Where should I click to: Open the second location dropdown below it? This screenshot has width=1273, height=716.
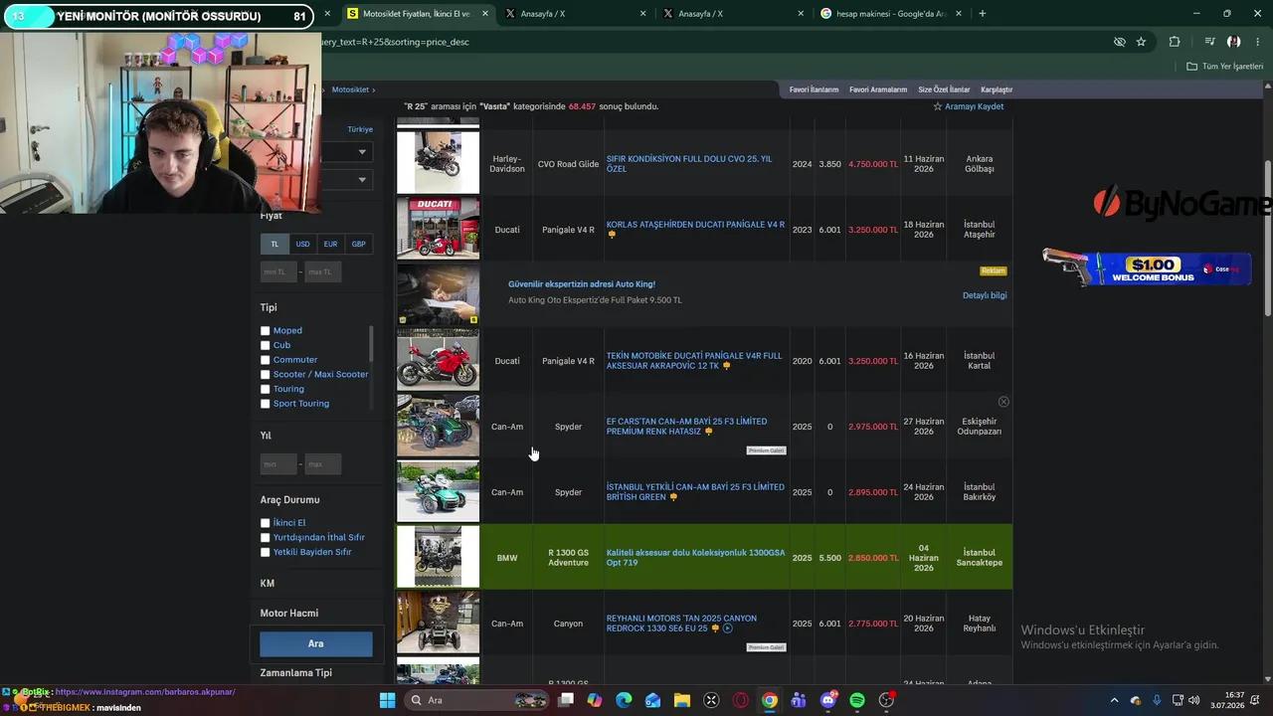(346, 180)
